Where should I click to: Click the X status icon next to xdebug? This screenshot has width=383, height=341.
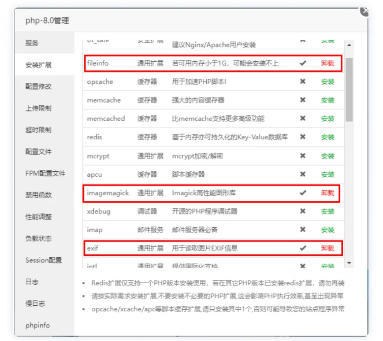pyautogui.click(x=303, y=211)
